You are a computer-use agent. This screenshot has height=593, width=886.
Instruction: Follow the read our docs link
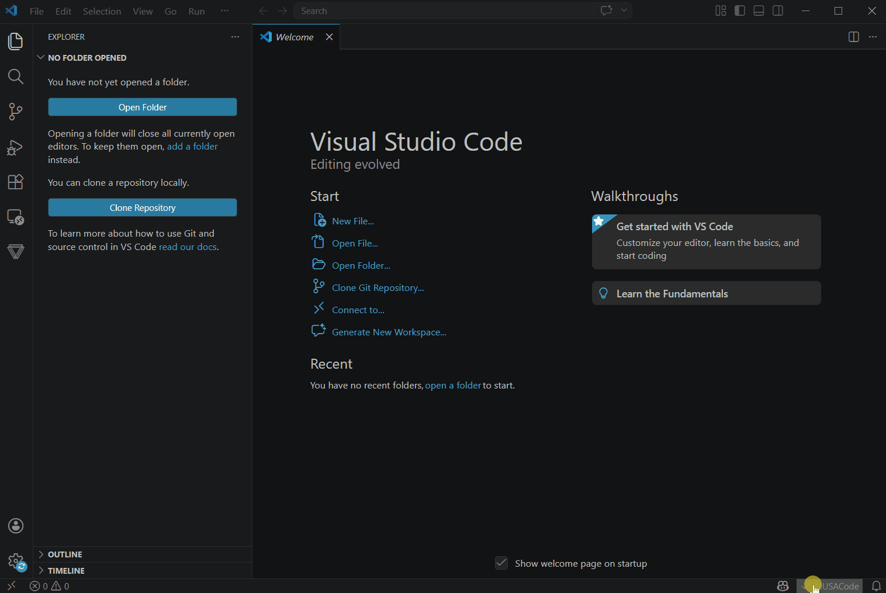click(x=188, y=247)
